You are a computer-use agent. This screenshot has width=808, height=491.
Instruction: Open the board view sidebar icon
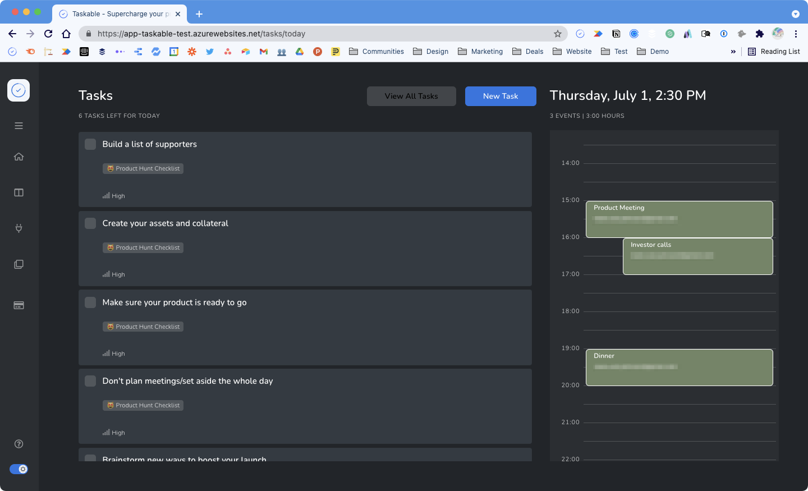click(x=19, y=192)
